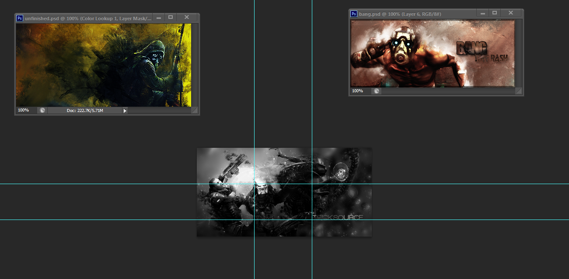569x279 pixels.
Task: Click the Doc: 222.7K/5.71M status text
Action: click(x=85, y=111)
